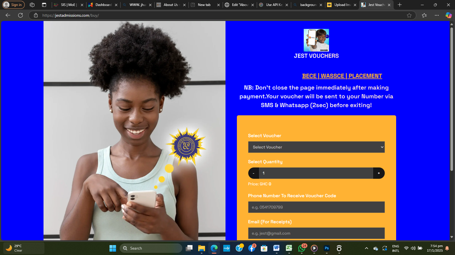Click the scrollbar down arrow
Screen dimensions: 455x255
(x=452, y=237)
